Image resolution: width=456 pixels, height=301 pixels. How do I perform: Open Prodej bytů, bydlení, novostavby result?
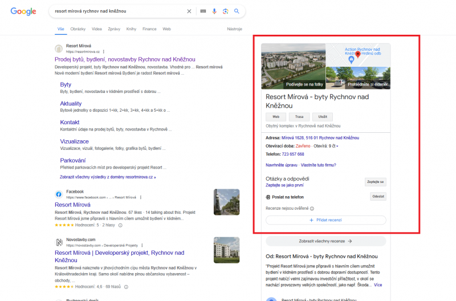click(x=125, y=59)
